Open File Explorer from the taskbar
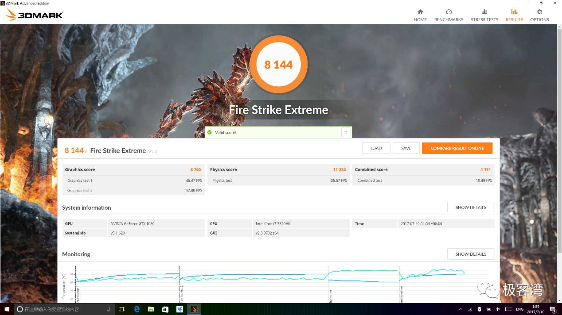Viewport: 562px width, 315px height. coord(151,309)
